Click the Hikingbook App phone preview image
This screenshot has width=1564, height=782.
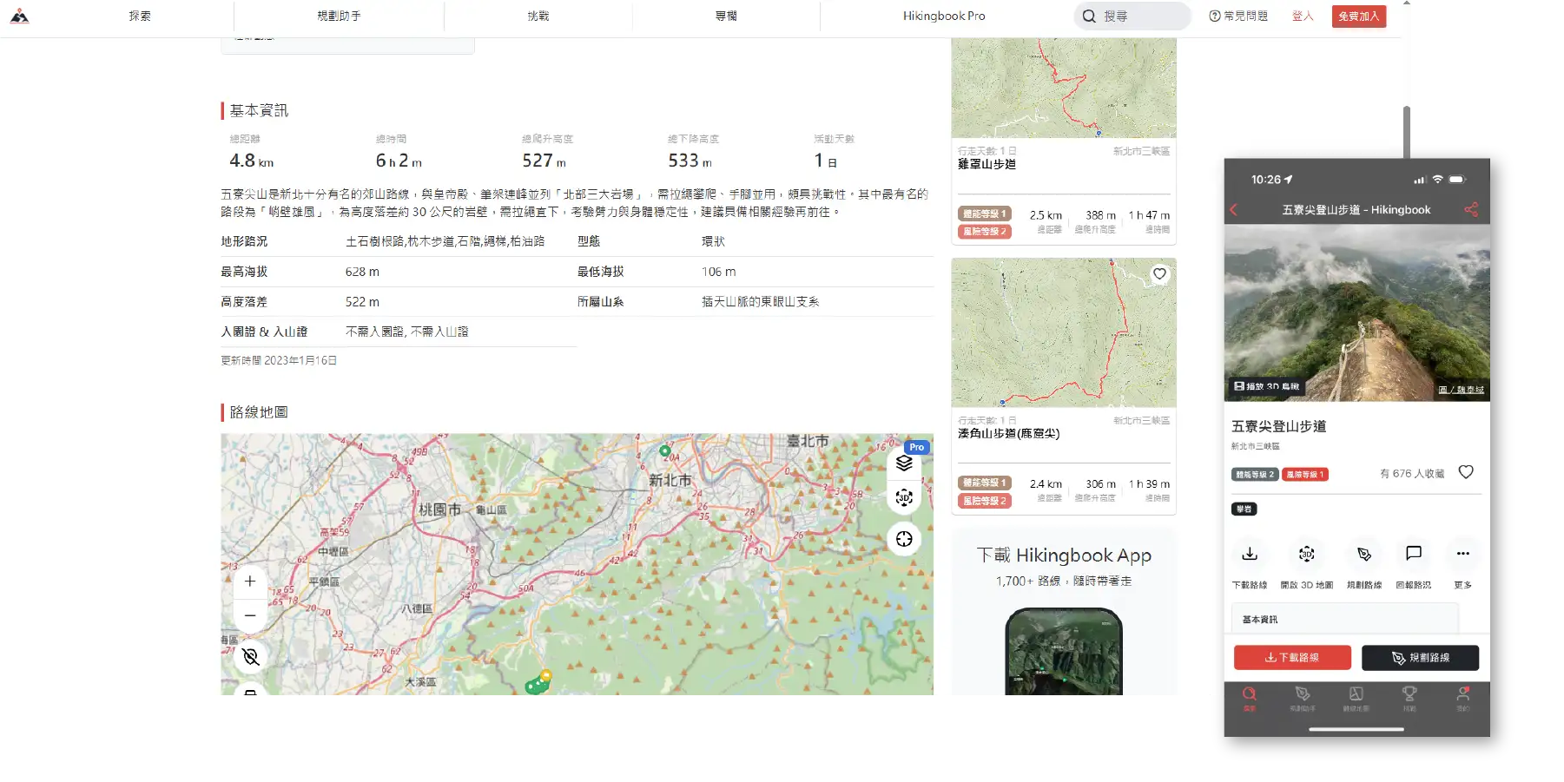point(1064,651)
